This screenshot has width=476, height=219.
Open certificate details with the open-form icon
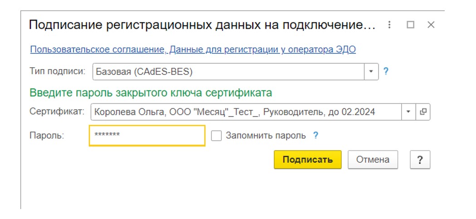[423, 112]
